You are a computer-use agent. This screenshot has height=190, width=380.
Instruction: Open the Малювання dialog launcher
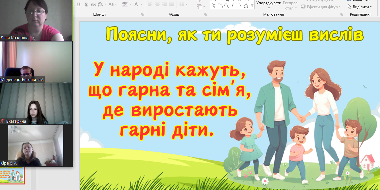click(x=342, y=14)
